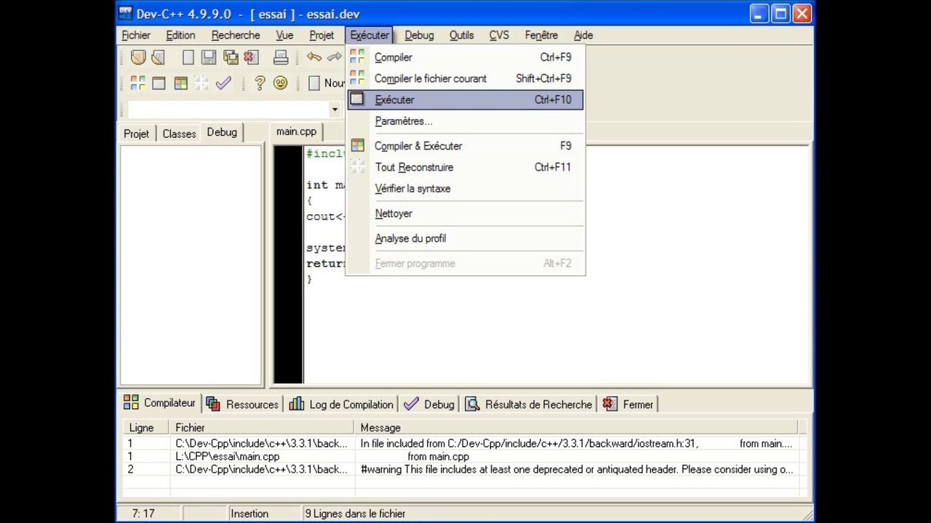
Task: Click the Fichier column header in compiler list
Action: [x=262, y=428]
